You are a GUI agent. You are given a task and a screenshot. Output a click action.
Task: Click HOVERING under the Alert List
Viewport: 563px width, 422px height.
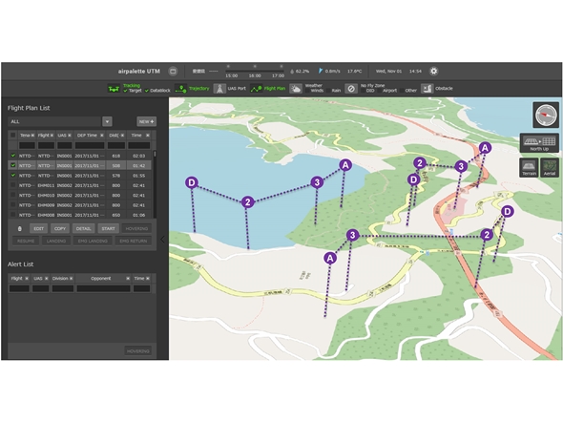click(137, 351)
